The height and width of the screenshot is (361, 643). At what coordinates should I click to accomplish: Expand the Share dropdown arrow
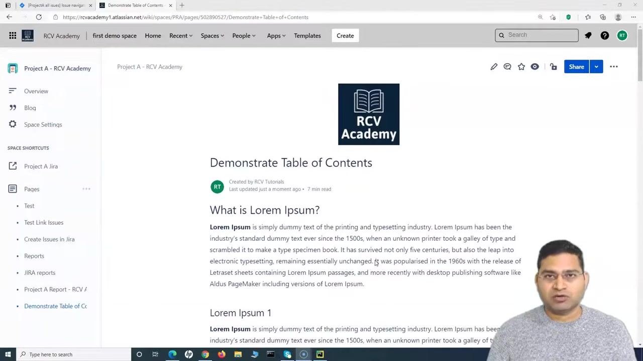[596, 67]
